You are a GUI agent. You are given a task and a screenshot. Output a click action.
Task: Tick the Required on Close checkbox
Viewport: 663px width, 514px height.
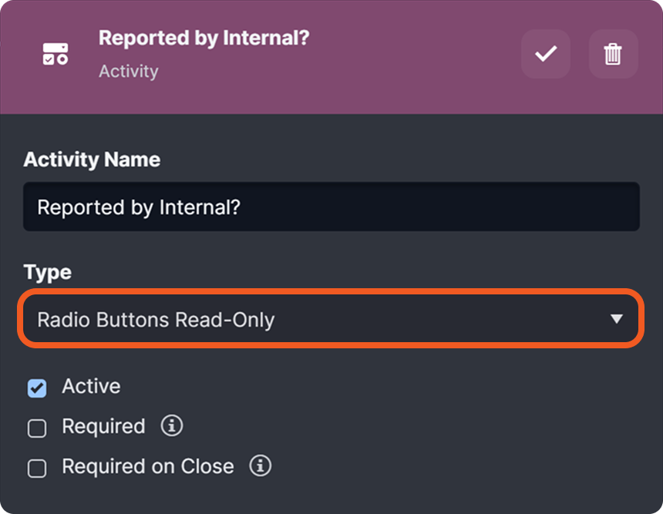click(37, 468)
